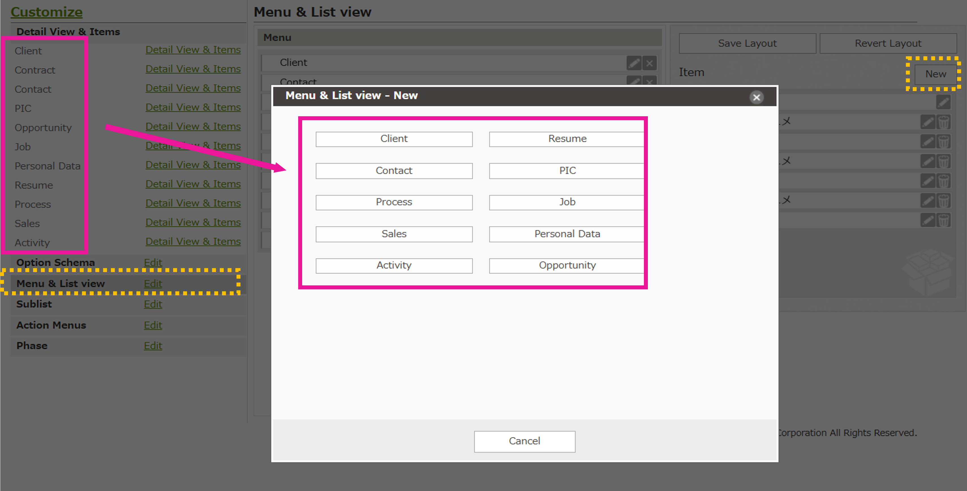Click the PIC label in the sidebar list
The height and width of the screenshot is (491, 967).
[x=23, y=109]
